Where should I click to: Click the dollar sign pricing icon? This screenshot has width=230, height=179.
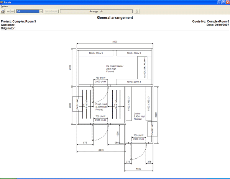click(137, 11)
